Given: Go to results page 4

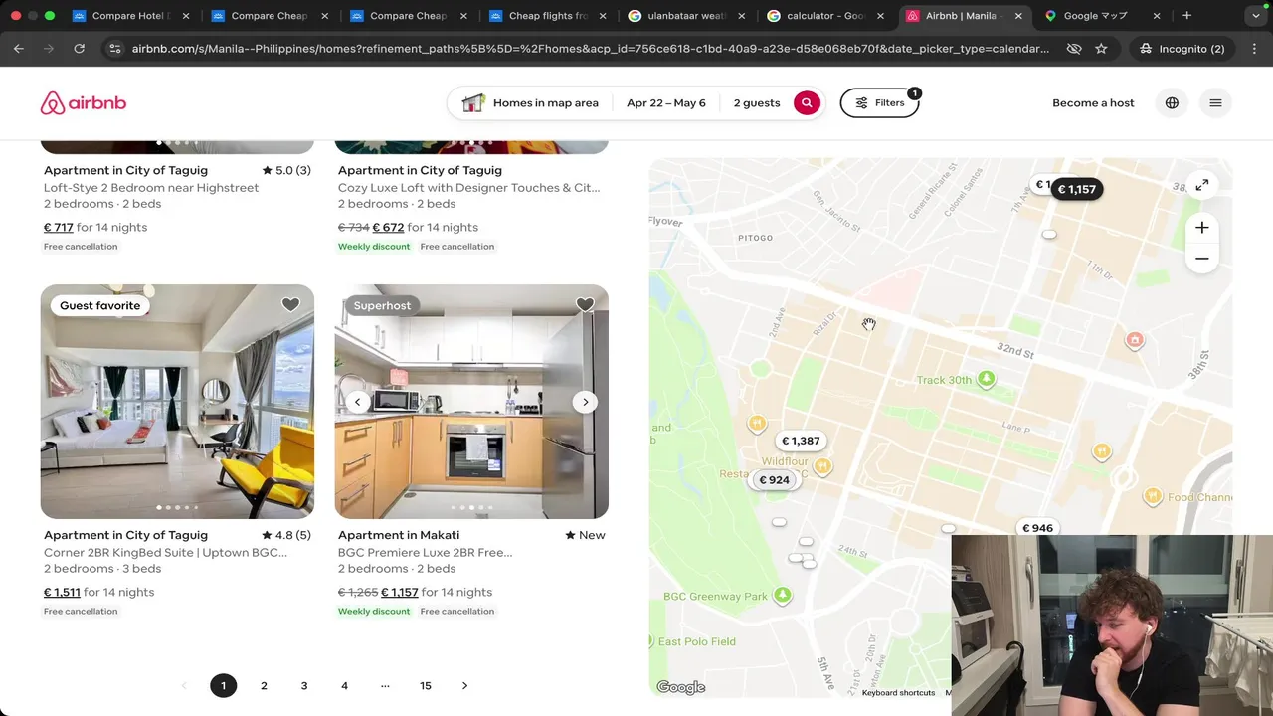Looking at the screenshot, I should 344,685.
